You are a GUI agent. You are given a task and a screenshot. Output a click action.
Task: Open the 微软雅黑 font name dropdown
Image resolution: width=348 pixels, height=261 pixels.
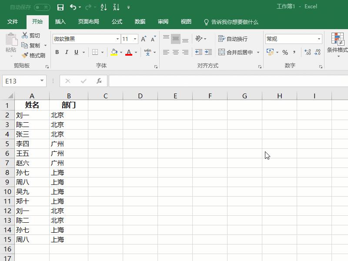(x=117, y=39)
